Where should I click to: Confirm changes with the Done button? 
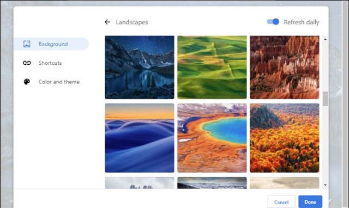[x=310, y=202]
